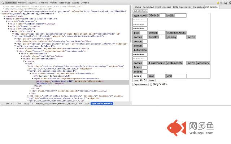Switch to the Timeline panel

[43, 3]
